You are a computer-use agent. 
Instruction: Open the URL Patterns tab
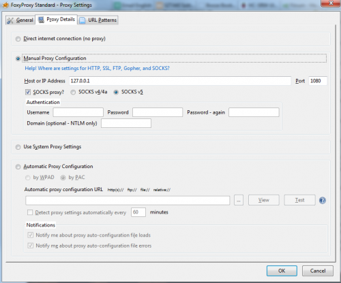click(98, 20)
